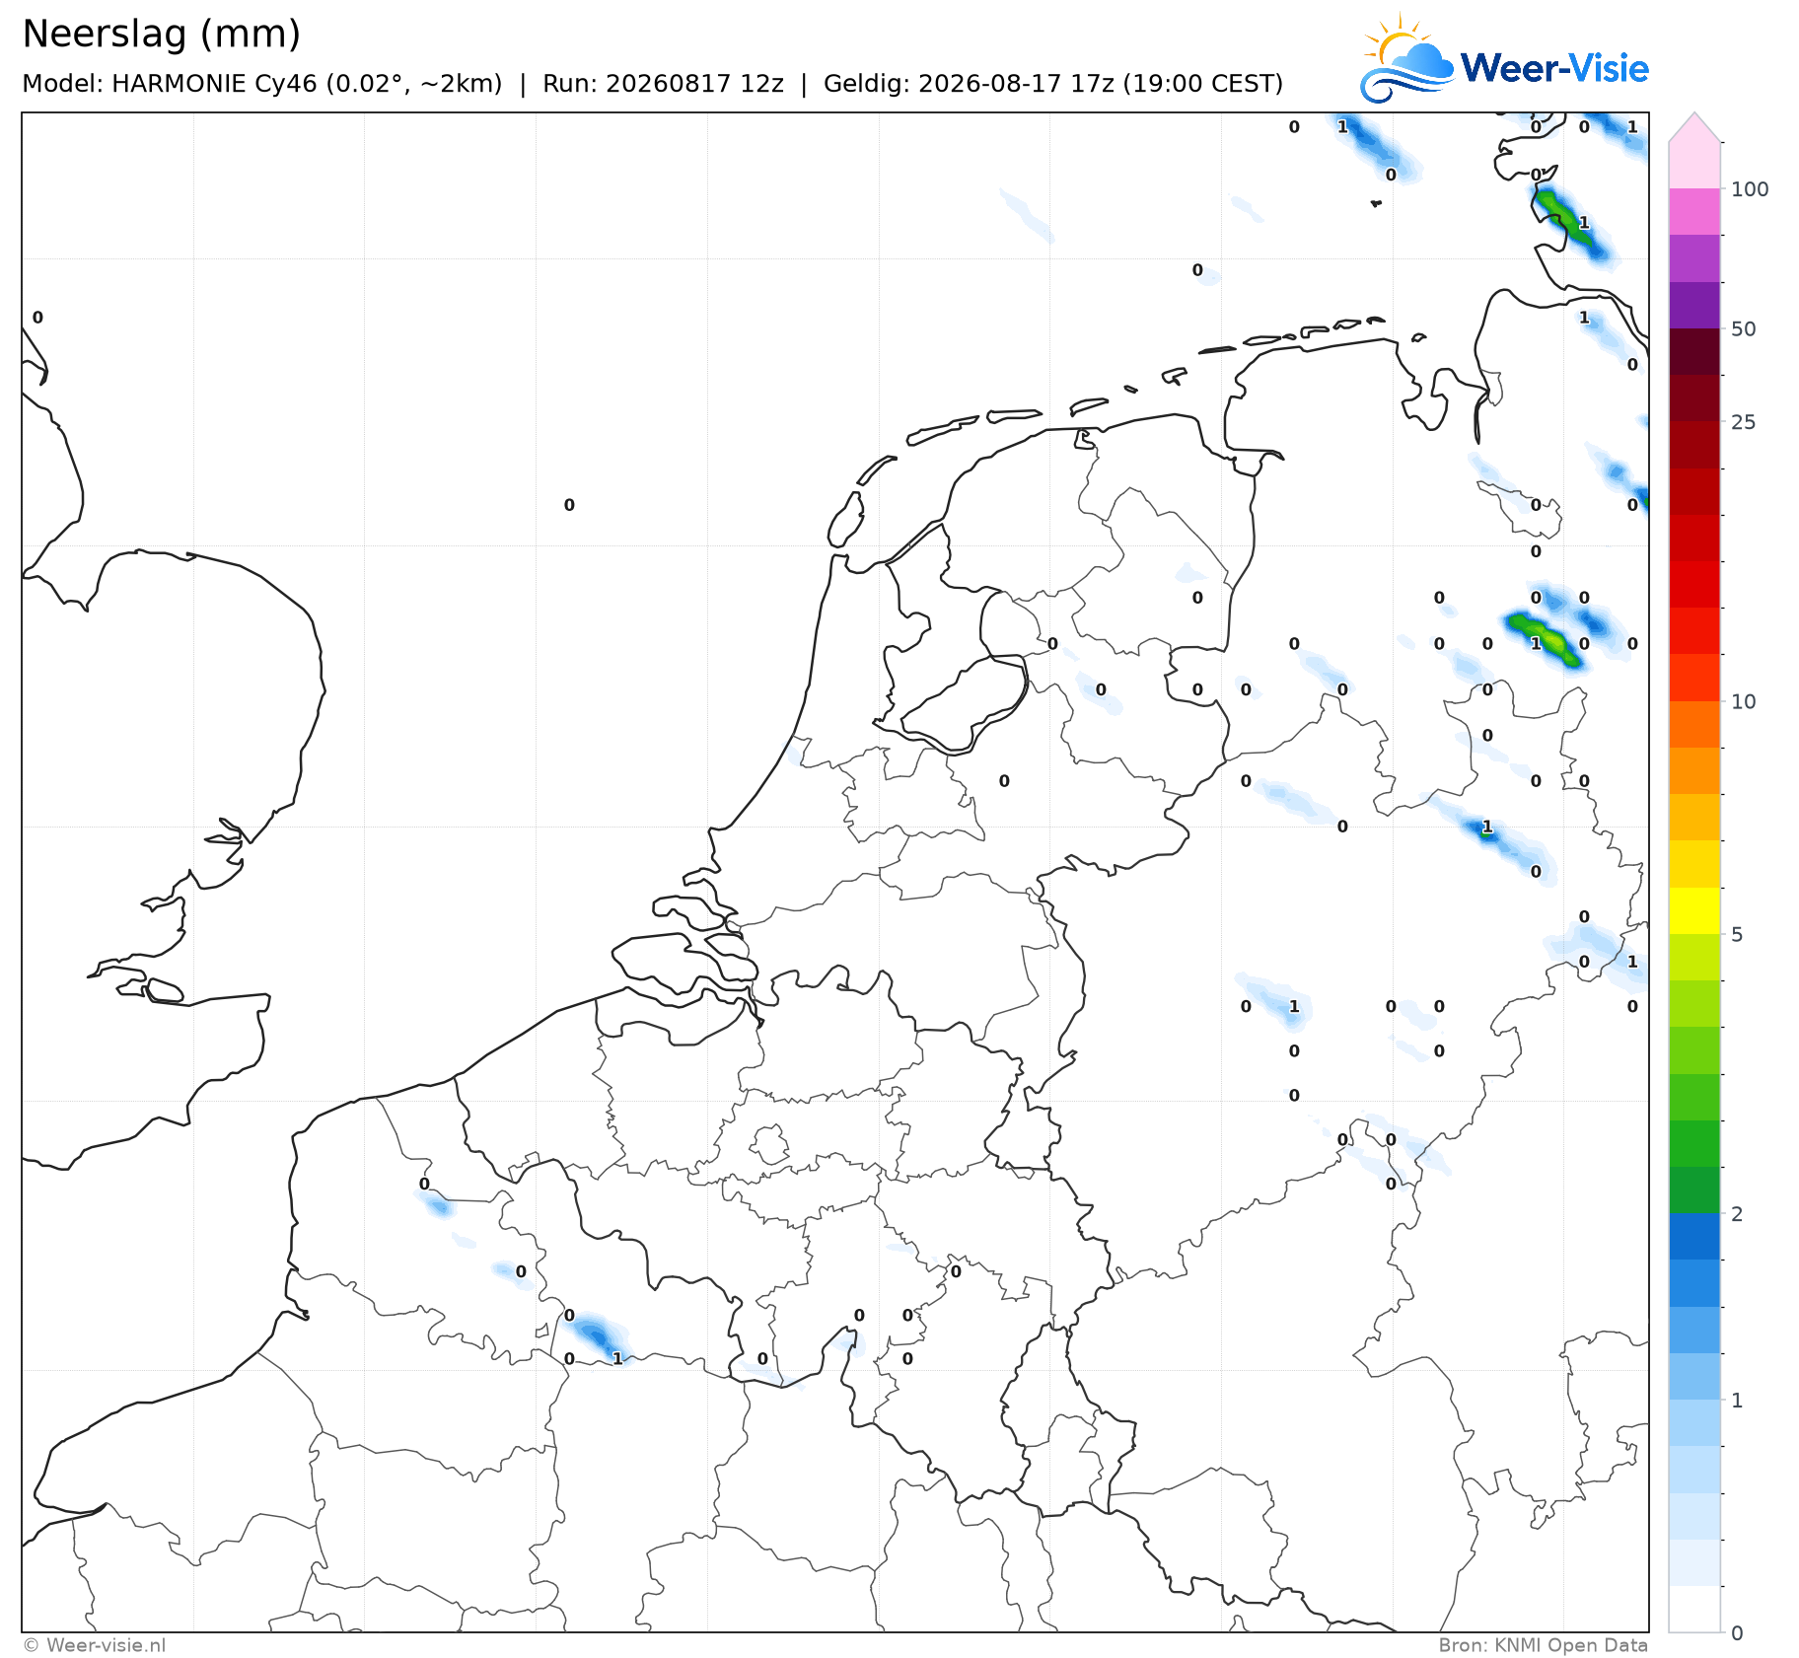Click the 100 label on the colorbar
Image resolution: width=1799 pixels, height=1658 pixels.
(x=1750, y=189)
